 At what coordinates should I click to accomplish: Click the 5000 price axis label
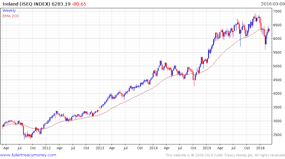277,66
